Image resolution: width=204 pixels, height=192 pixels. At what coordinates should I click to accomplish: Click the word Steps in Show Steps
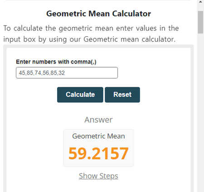pos(109,176)
